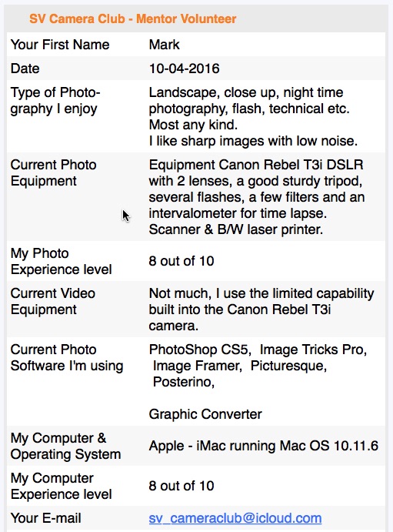
Task: Click the Canon Rebel T3i DSLR equipment text
Action: 256,197
